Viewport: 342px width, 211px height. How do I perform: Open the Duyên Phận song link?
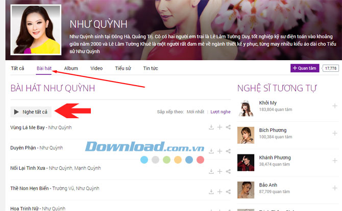(23, 148)
